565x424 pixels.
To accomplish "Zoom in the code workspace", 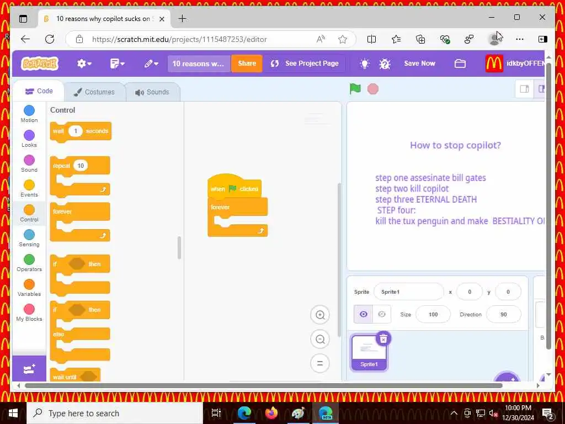I will (x=320, y=315).
